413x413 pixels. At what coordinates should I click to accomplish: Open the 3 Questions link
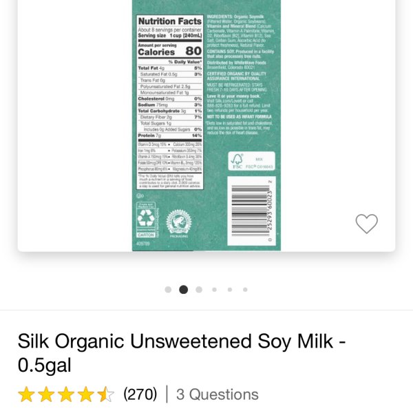click(218, 394)
